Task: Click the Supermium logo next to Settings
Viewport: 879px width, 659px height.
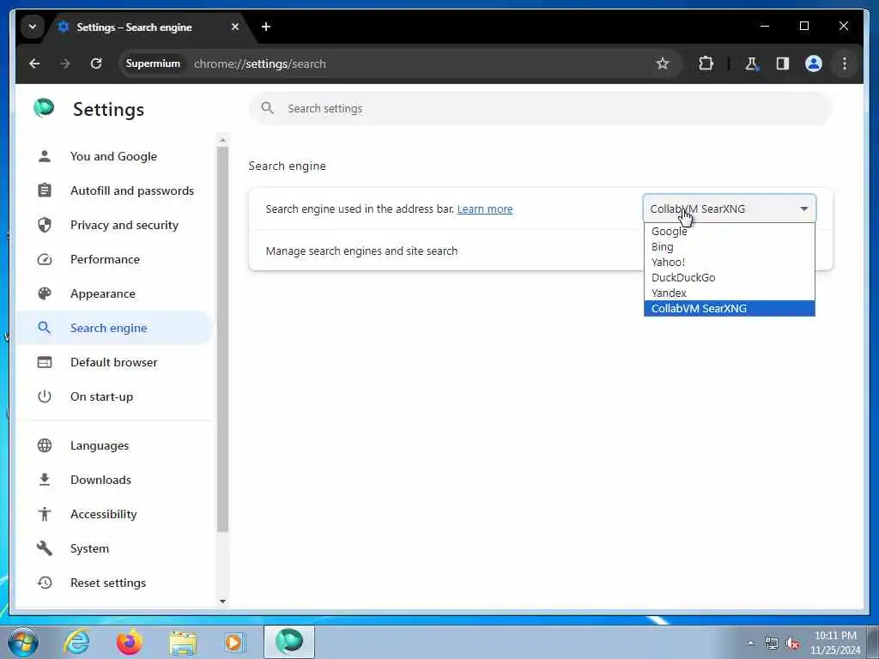Action: coord(44,108)
